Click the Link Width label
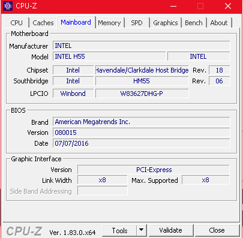 57,180
